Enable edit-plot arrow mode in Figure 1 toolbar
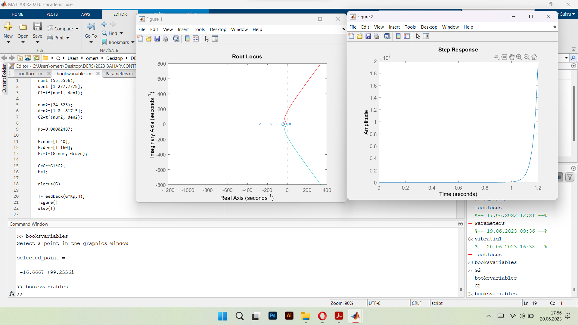 point(207,39)
